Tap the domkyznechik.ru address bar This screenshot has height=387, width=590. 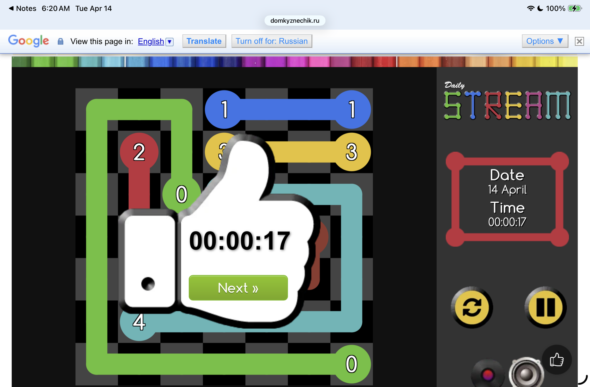[x=295, y=21]
